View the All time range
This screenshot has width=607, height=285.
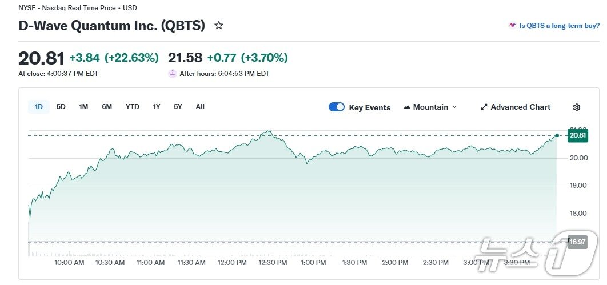tap(200, 107)
